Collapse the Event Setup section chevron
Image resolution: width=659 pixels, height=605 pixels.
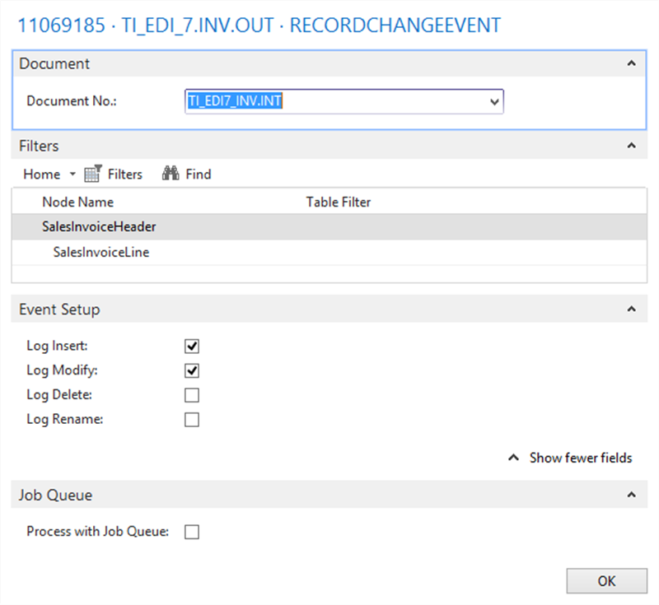pyautogui.click(x=631, y=309)
